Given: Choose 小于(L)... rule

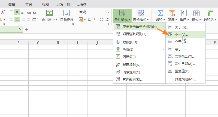Looking at the screenshot, I should [x=186, y=35].
